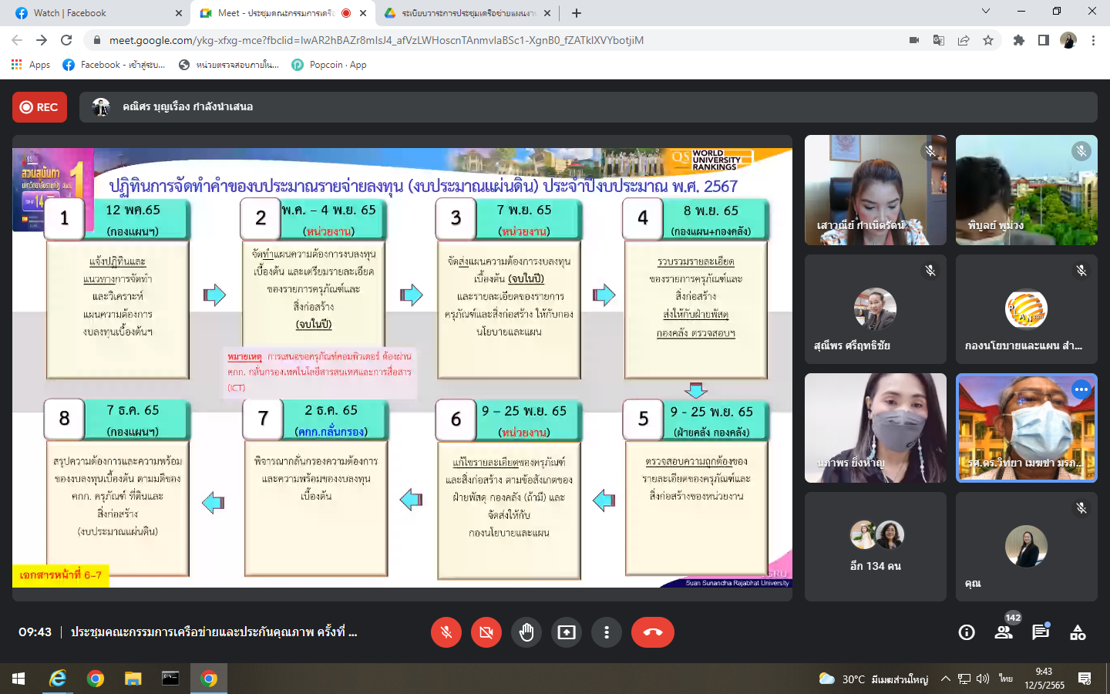
Task: Leave the call with red hang-up button
Action: (x=653, y=632)
